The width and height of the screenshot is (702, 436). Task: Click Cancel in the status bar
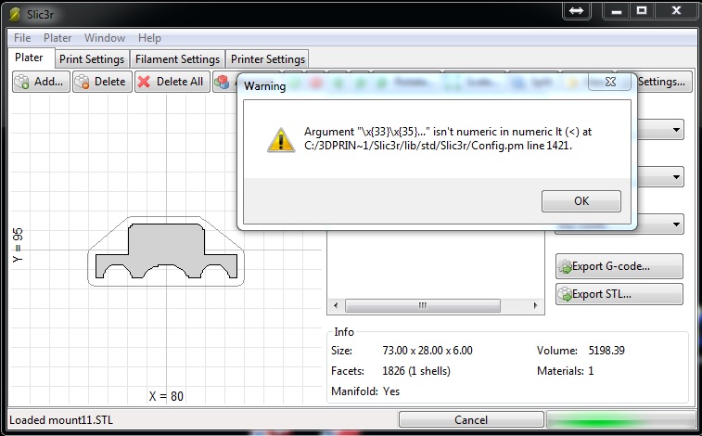point(471,420)
